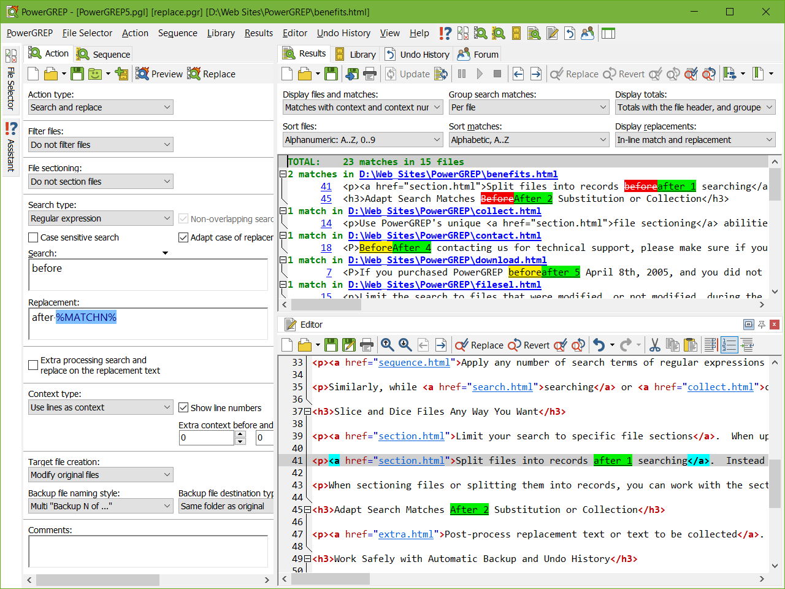Click the Editor's undo arrow icon
Image resolution: width=785 pixels, height=589 pixels.
(599, 345)
